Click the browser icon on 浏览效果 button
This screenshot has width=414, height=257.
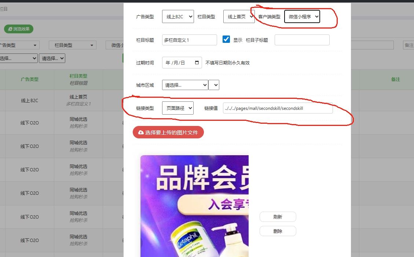[10, 29]
